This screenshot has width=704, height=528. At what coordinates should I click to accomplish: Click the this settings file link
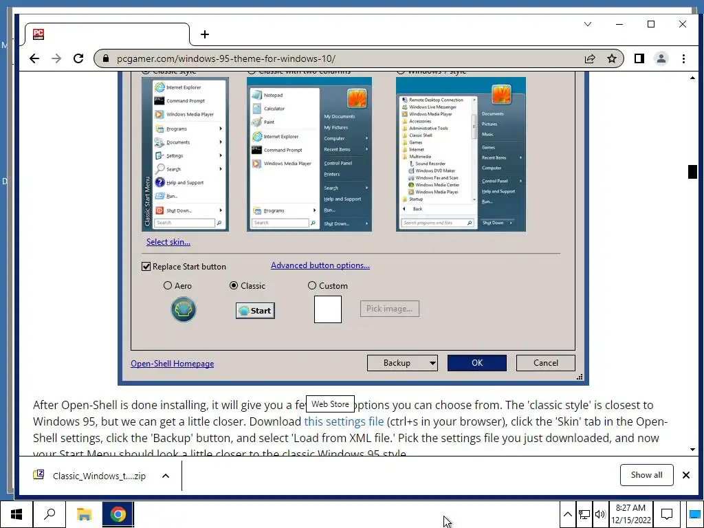coord(344,421)
